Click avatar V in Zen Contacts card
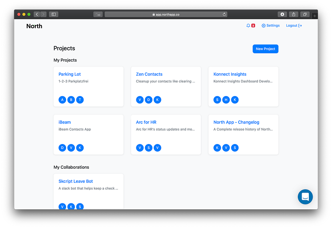332x228 pixels. (x=140, y=100)
